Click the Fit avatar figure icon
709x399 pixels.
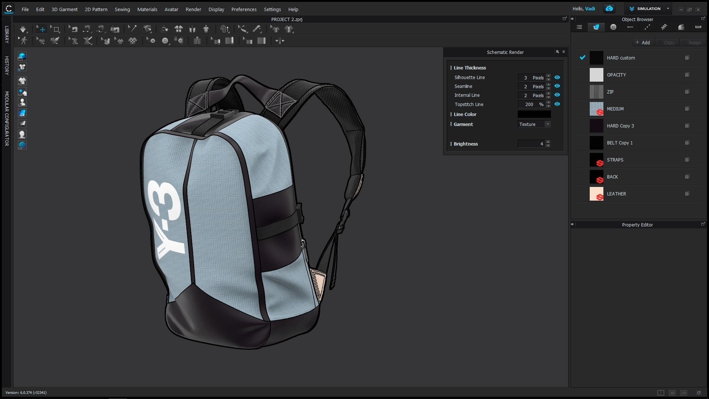[x=206, y=29]
